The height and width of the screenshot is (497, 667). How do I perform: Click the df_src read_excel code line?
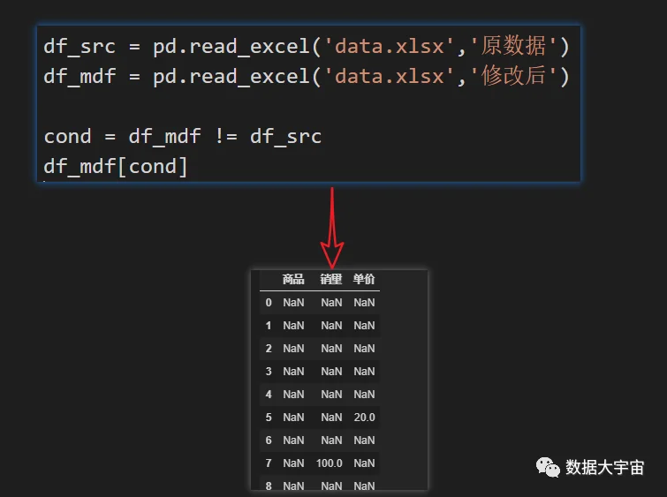[x=307, y=46]
